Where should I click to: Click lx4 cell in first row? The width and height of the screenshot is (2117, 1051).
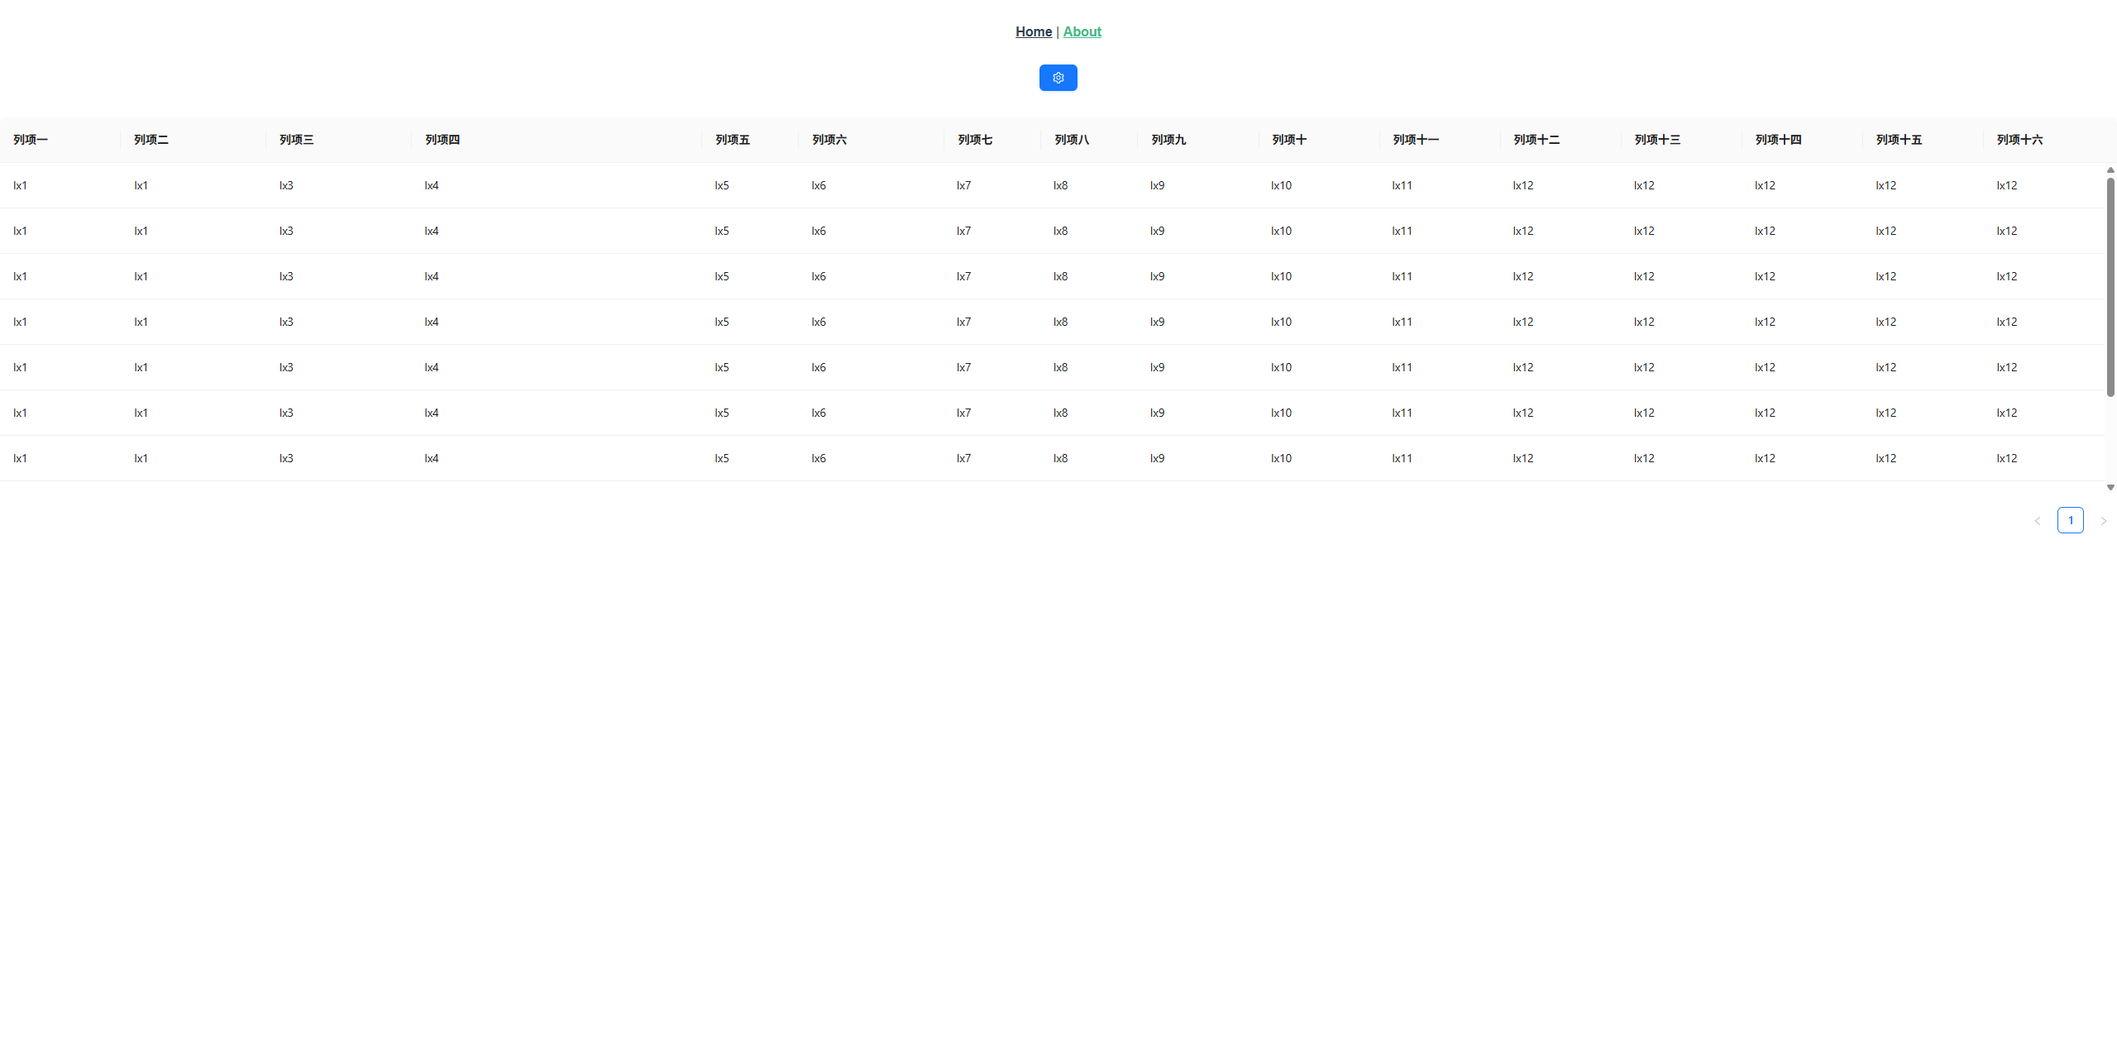(x=432, y=185)
